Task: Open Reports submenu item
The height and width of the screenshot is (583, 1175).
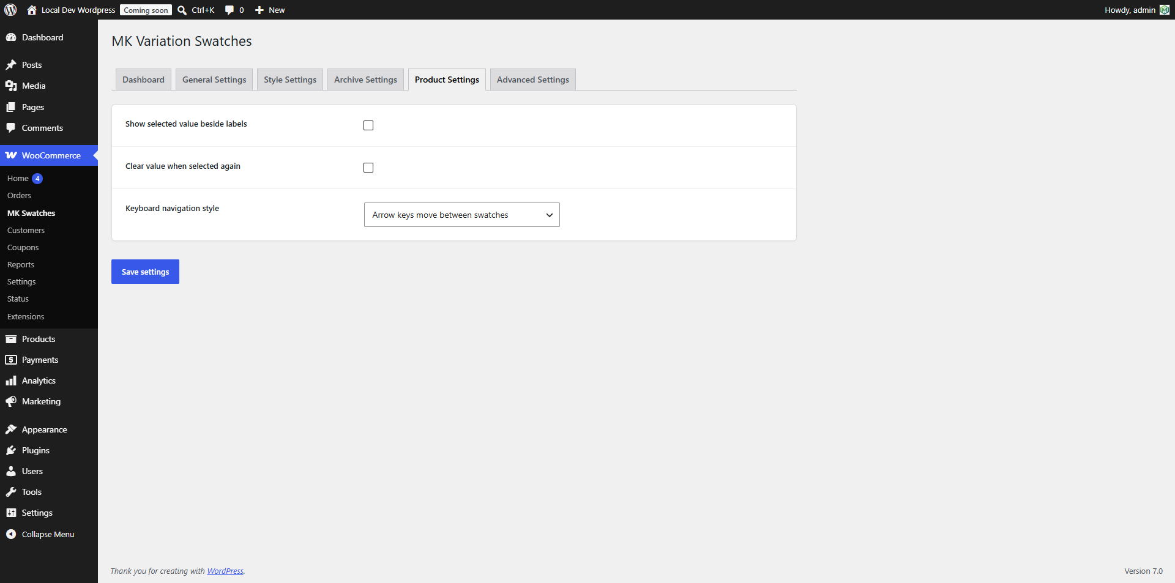Action: [21, 265]
